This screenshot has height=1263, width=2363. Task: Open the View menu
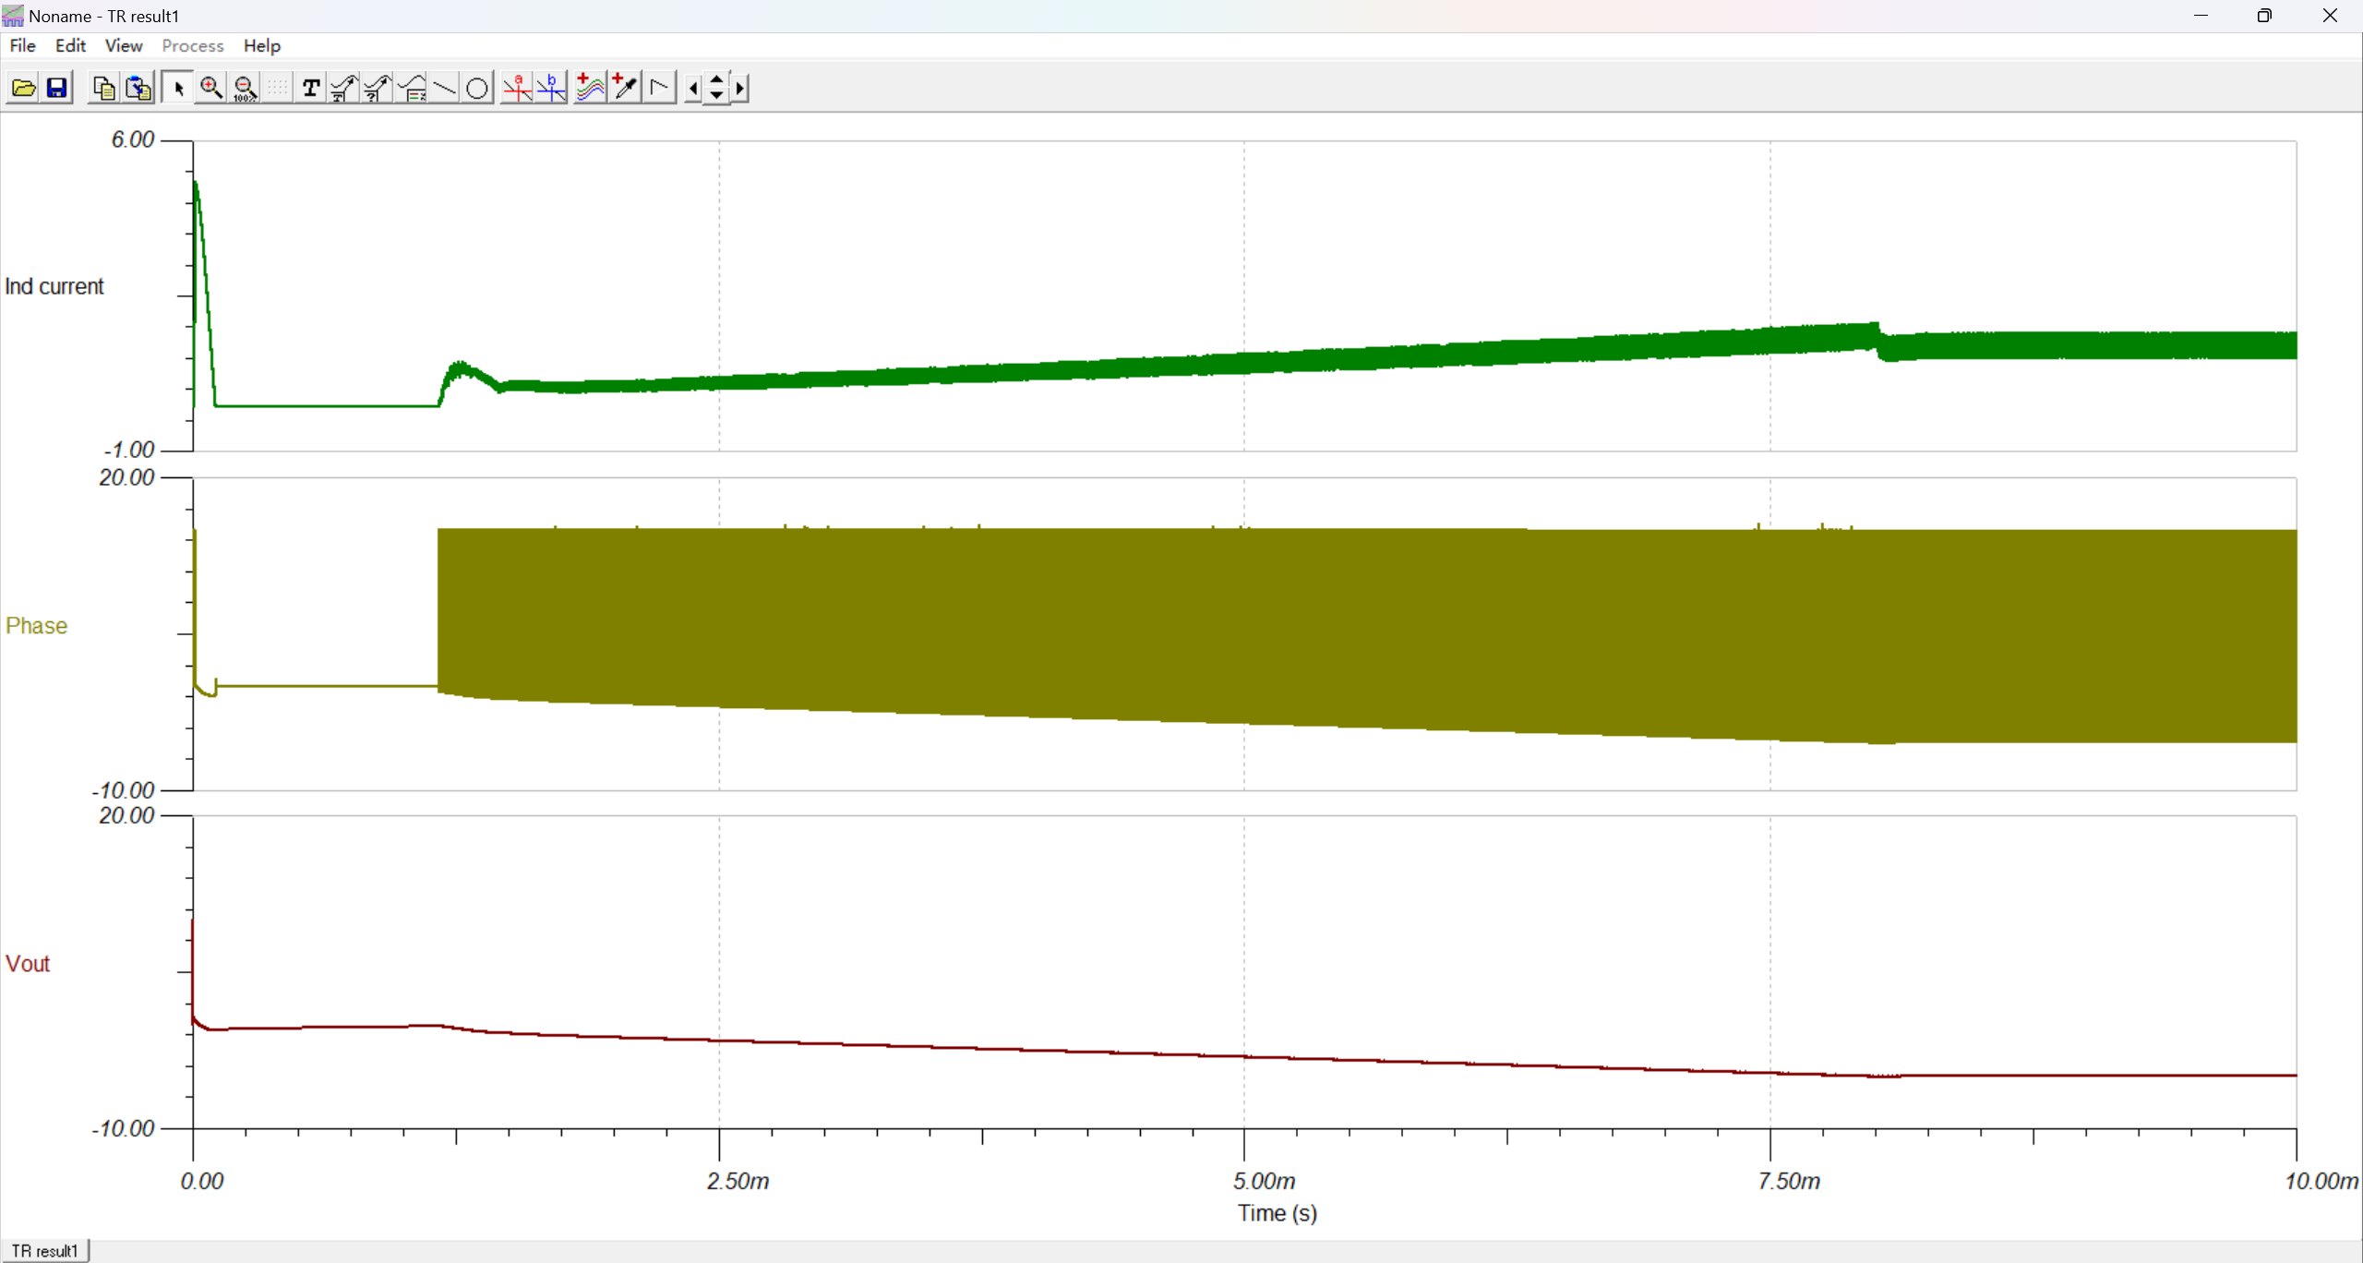[124, 45]
